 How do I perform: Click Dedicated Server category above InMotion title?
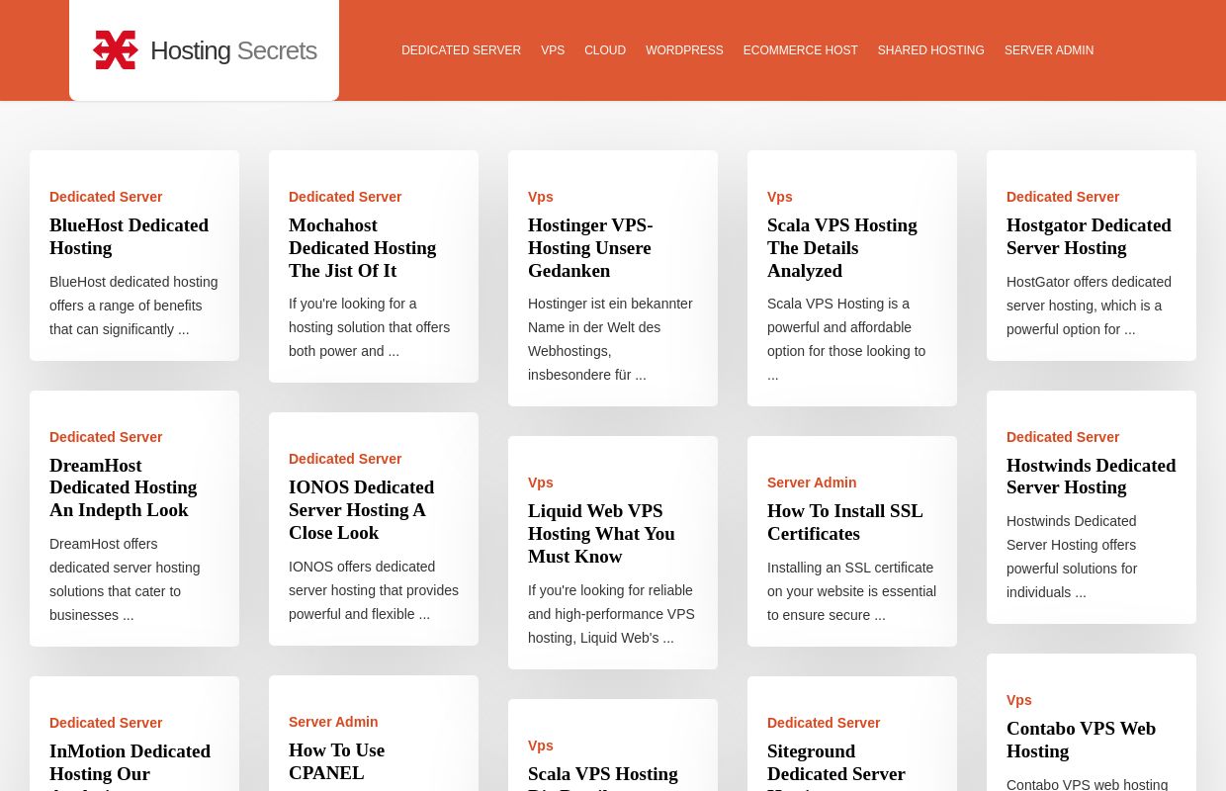[106, 723]
